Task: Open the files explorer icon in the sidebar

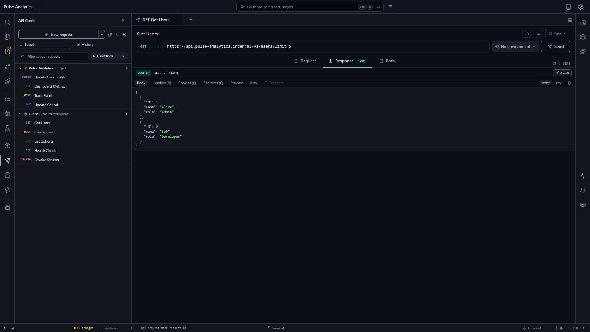Action: [7, 37]
